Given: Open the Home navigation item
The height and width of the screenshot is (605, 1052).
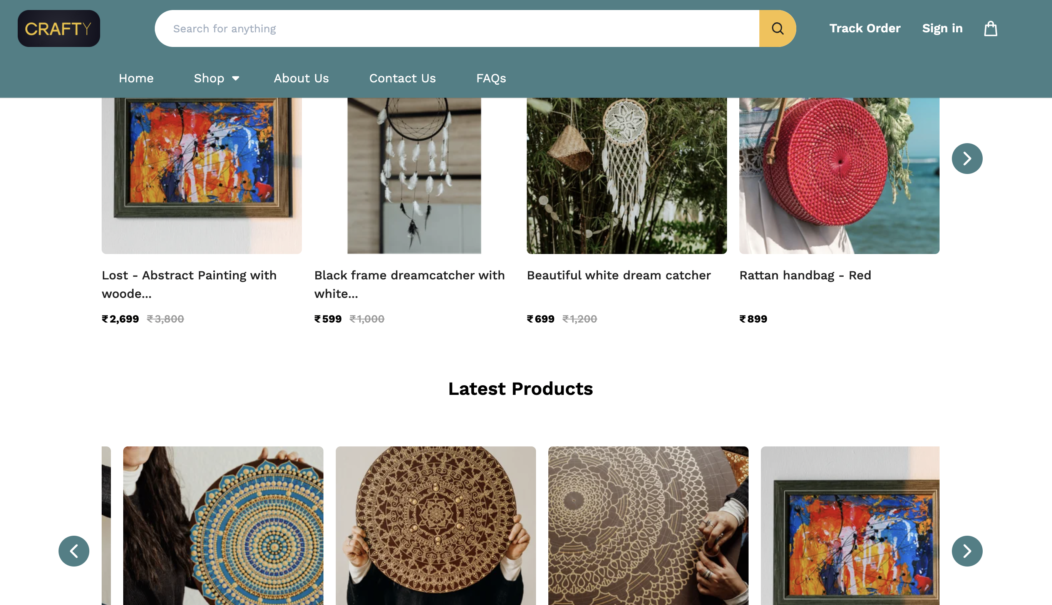Looking at the screenshot, I should [x=136, y=78].
